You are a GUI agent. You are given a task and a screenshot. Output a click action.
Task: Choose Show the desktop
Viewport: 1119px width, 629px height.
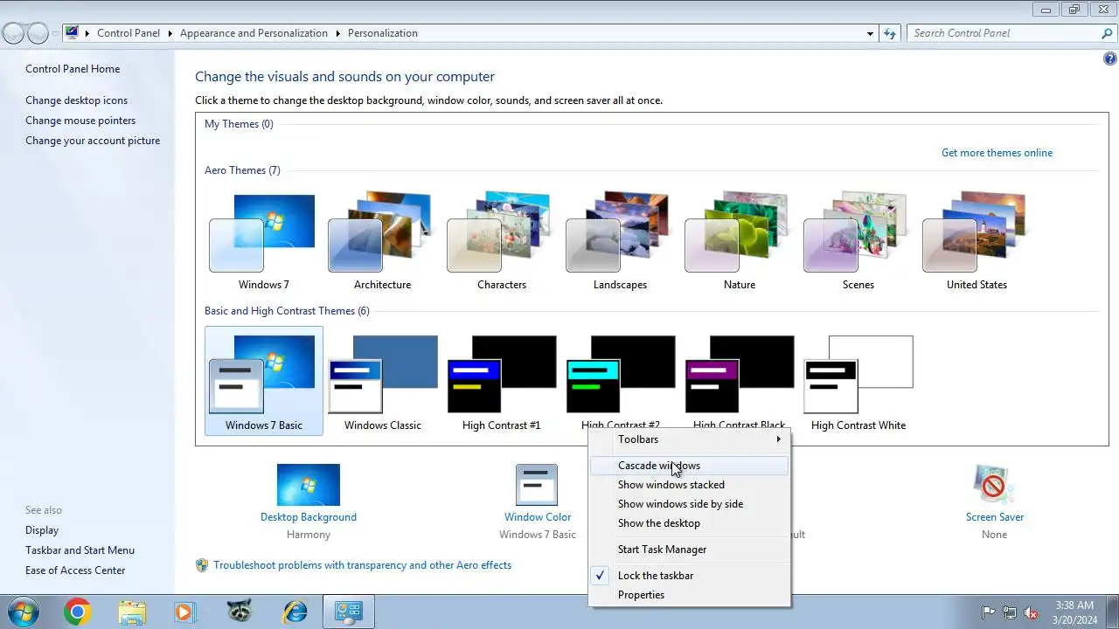pyautogui.click(x=690, y=523)
